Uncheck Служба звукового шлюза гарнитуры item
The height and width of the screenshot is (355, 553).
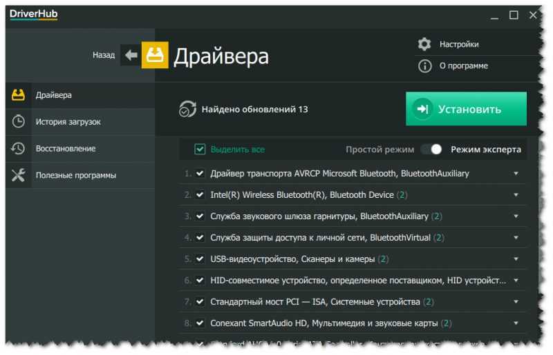click(200, 216)
